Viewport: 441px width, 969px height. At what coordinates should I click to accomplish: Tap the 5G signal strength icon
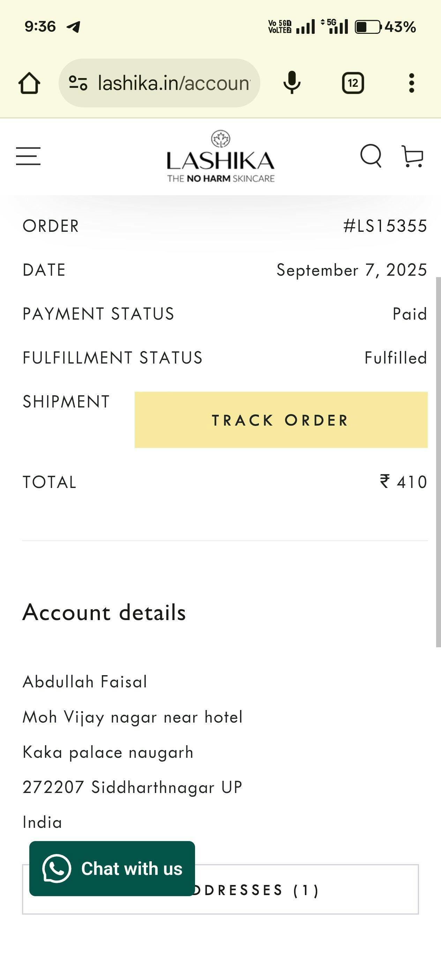point(335,26)
